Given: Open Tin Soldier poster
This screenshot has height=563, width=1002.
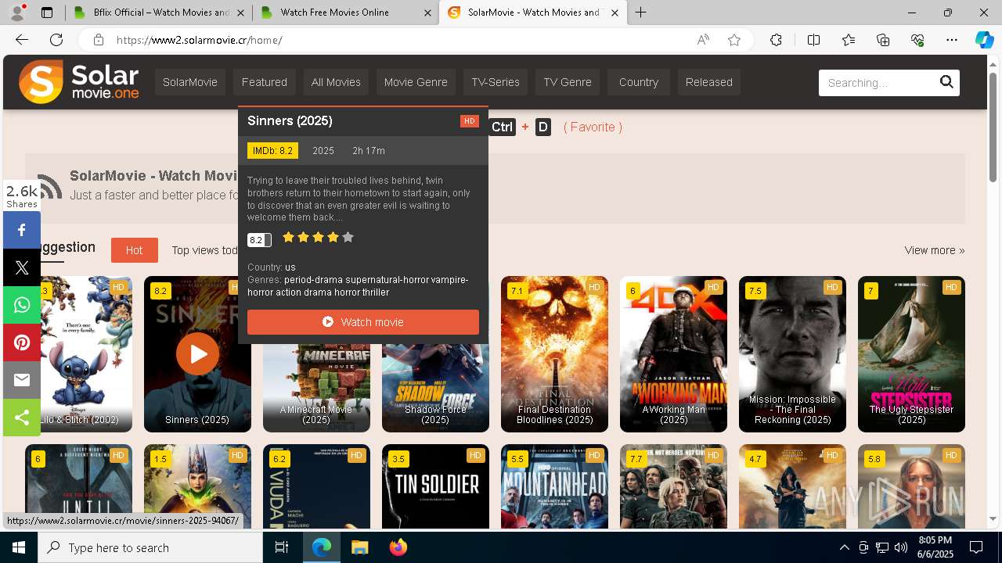Looking at the screenshot, I should pyautogui.click(x=435, y=487).
